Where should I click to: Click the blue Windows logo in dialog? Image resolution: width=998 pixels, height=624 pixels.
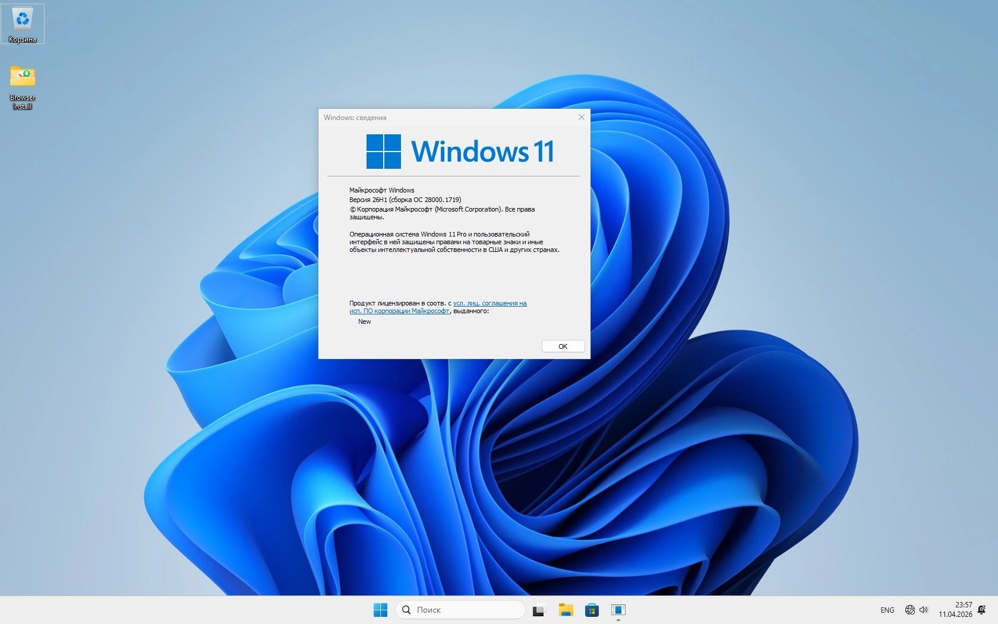[x=383, y=151]
